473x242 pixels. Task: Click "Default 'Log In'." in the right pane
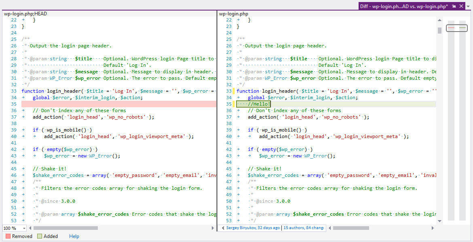342,65
